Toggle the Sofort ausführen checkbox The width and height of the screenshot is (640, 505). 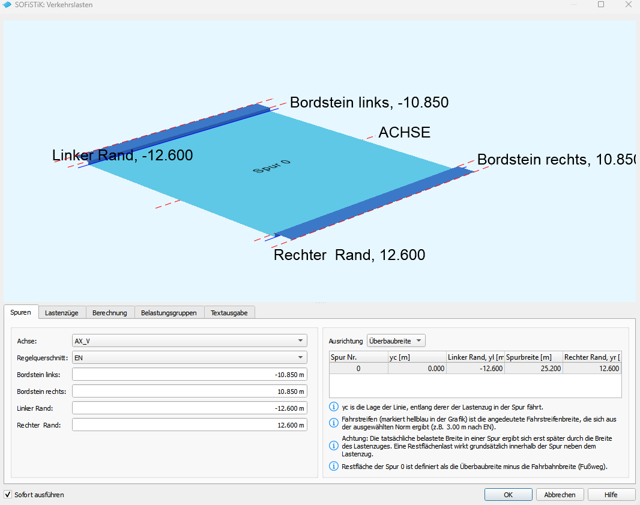[8, 495]
